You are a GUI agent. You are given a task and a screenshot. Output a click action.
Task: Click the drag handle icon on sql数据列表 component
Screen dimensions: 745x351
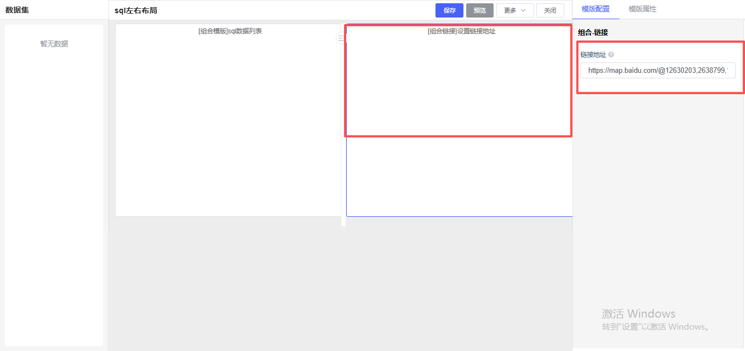click(x=341, y=38)
